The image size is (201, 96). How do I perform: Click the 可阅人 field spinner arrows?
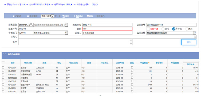195,37
